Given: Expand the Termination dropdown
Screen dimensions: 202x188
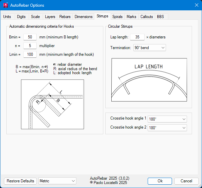Looking at the screenshot, I should click(149, 48).
